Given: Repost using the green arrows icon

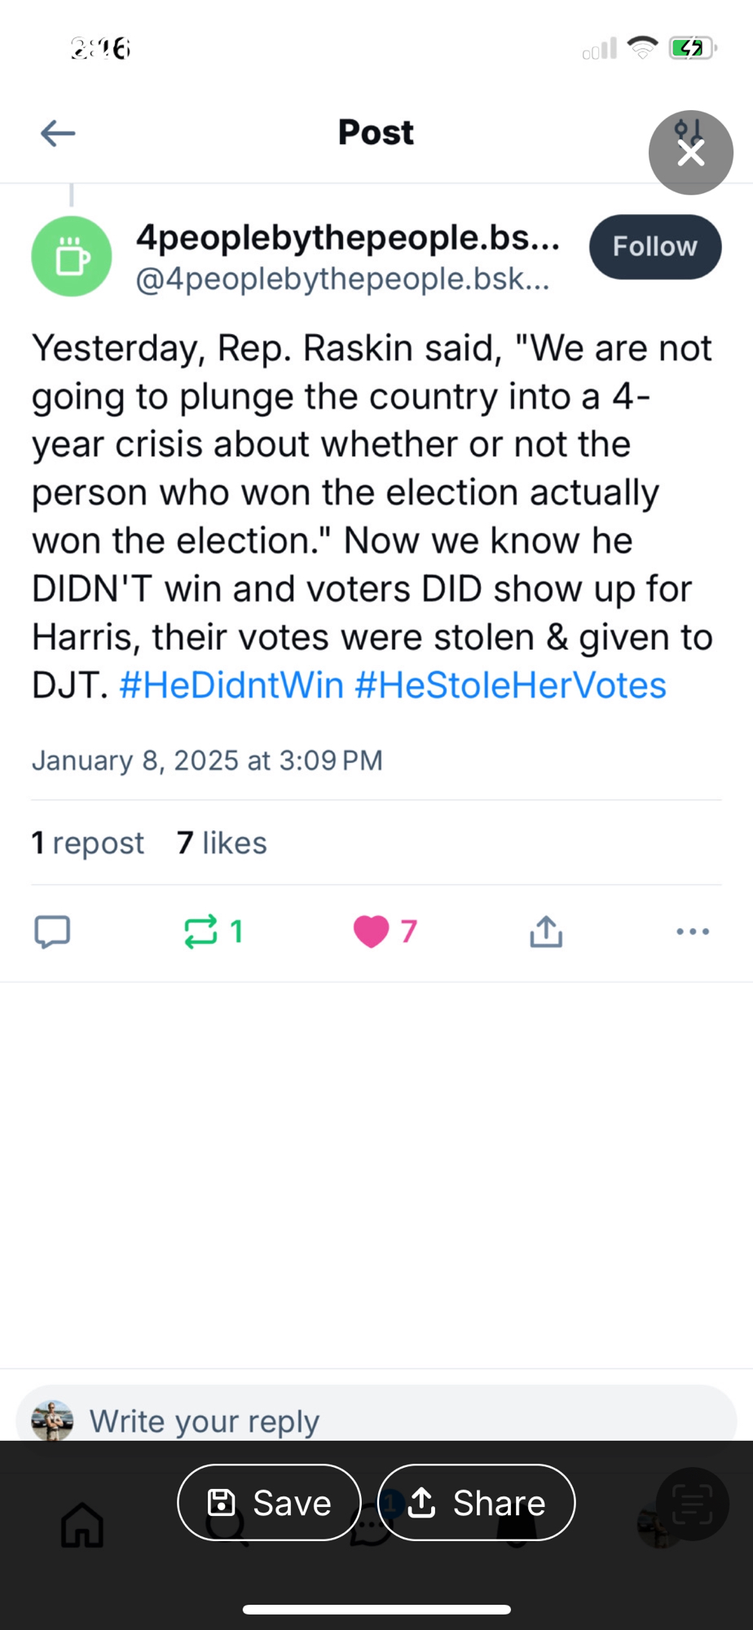Looking at the screenshot, I should click(x=201, y=932).
